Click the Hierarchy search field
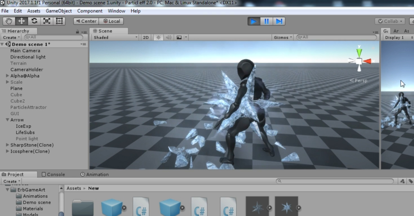Image resolution: width=414 pixels, height=216 pixels. pyautogui.click(x=54, y=37)
